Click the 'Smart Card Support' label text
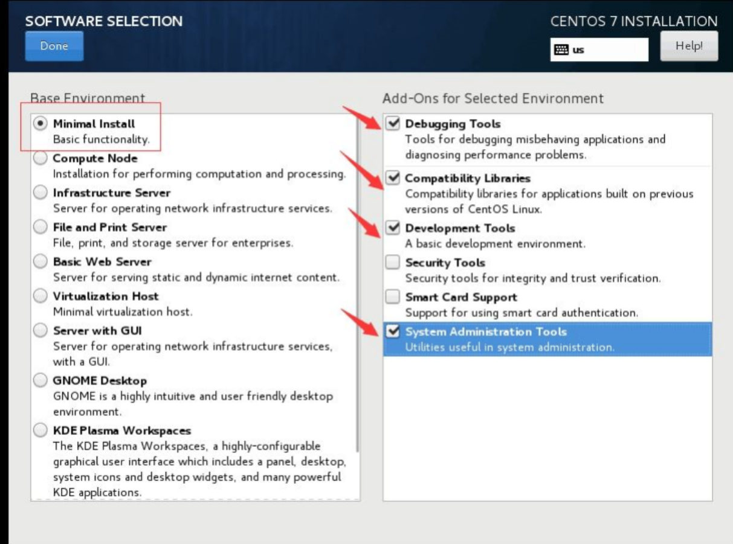 point(461,297)
